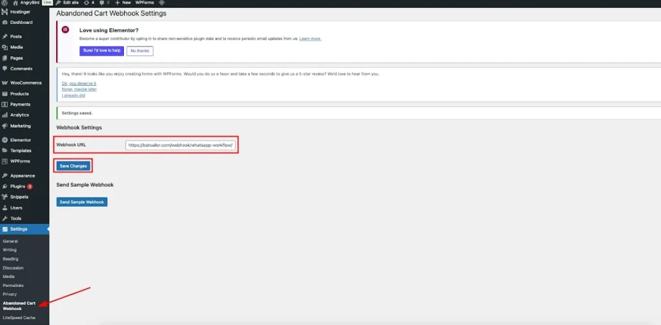The height and width of the screenshot is (325, 661).
Task: Dismiss Elementor notice with No thanks
Action: coord(140,50)
